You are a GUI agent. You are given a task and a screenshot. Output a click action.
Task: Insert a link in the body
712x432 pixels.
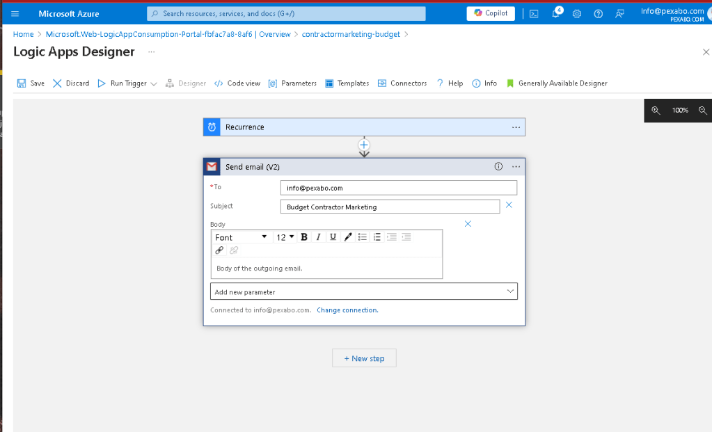(219, 250)
